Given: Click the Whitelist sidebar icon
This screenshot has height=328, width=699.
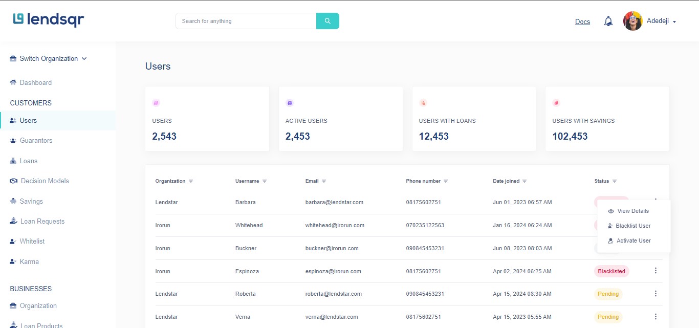Looking at the screenshot, I should coord(13,242).
